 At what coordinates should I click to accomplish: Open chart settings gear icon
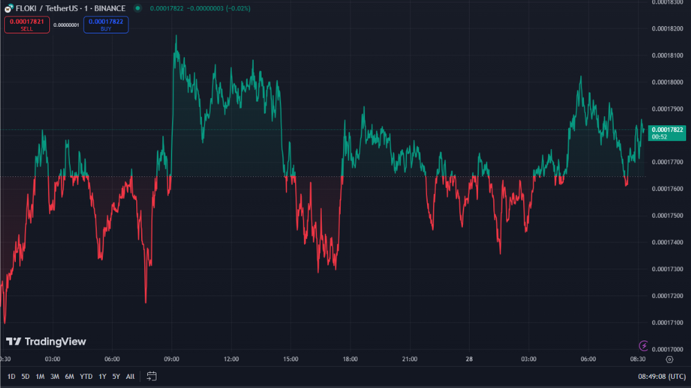coord(670,360)
